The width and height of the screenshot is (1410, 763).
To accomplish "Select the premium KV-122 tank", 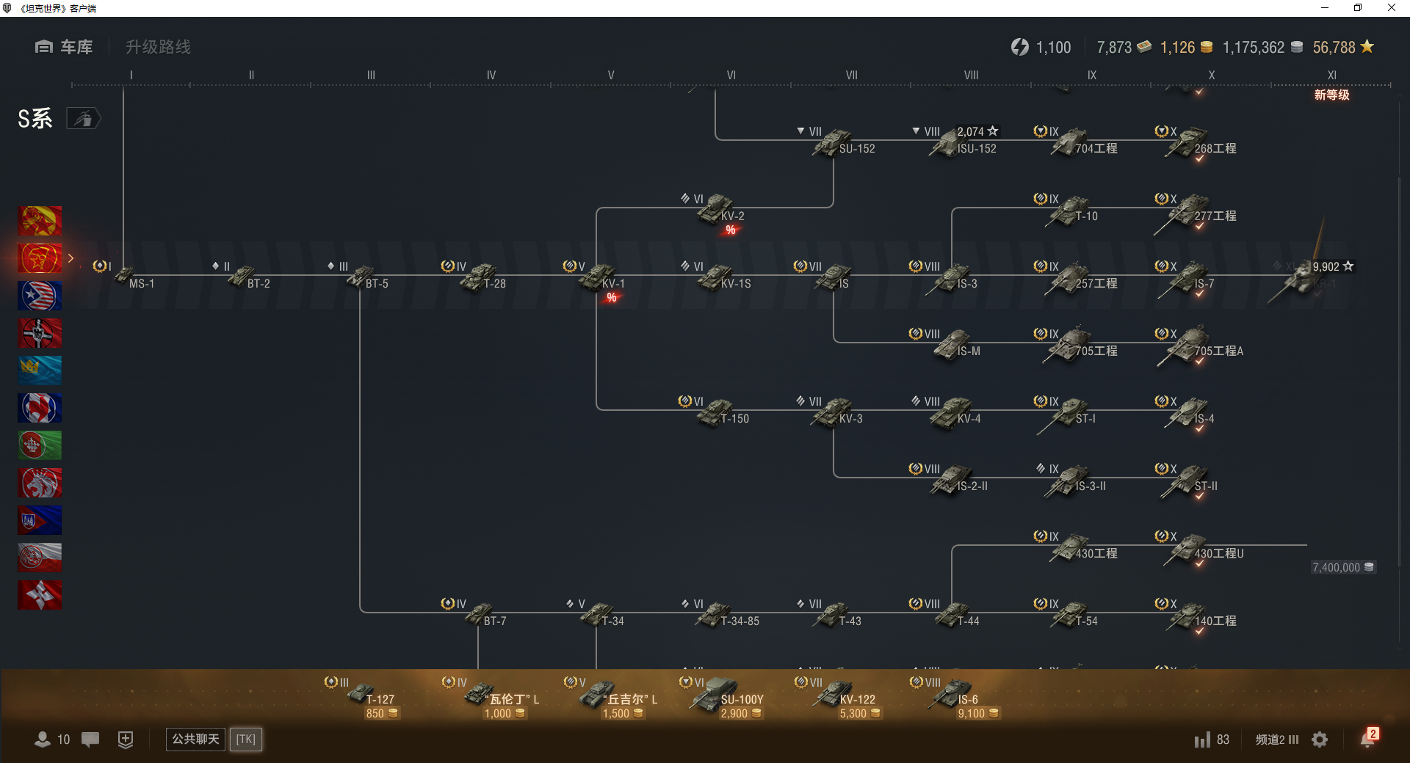I will [x=838, y=698].
